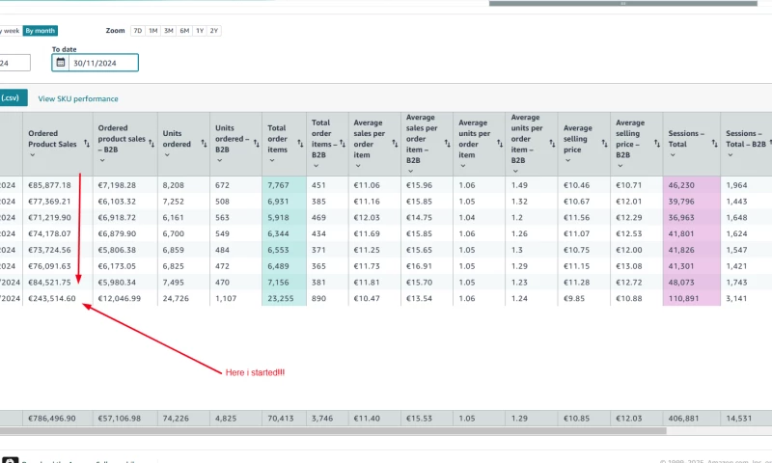Select cell €85,877.18
Screen dimensions: 772x463
point(49,185)
